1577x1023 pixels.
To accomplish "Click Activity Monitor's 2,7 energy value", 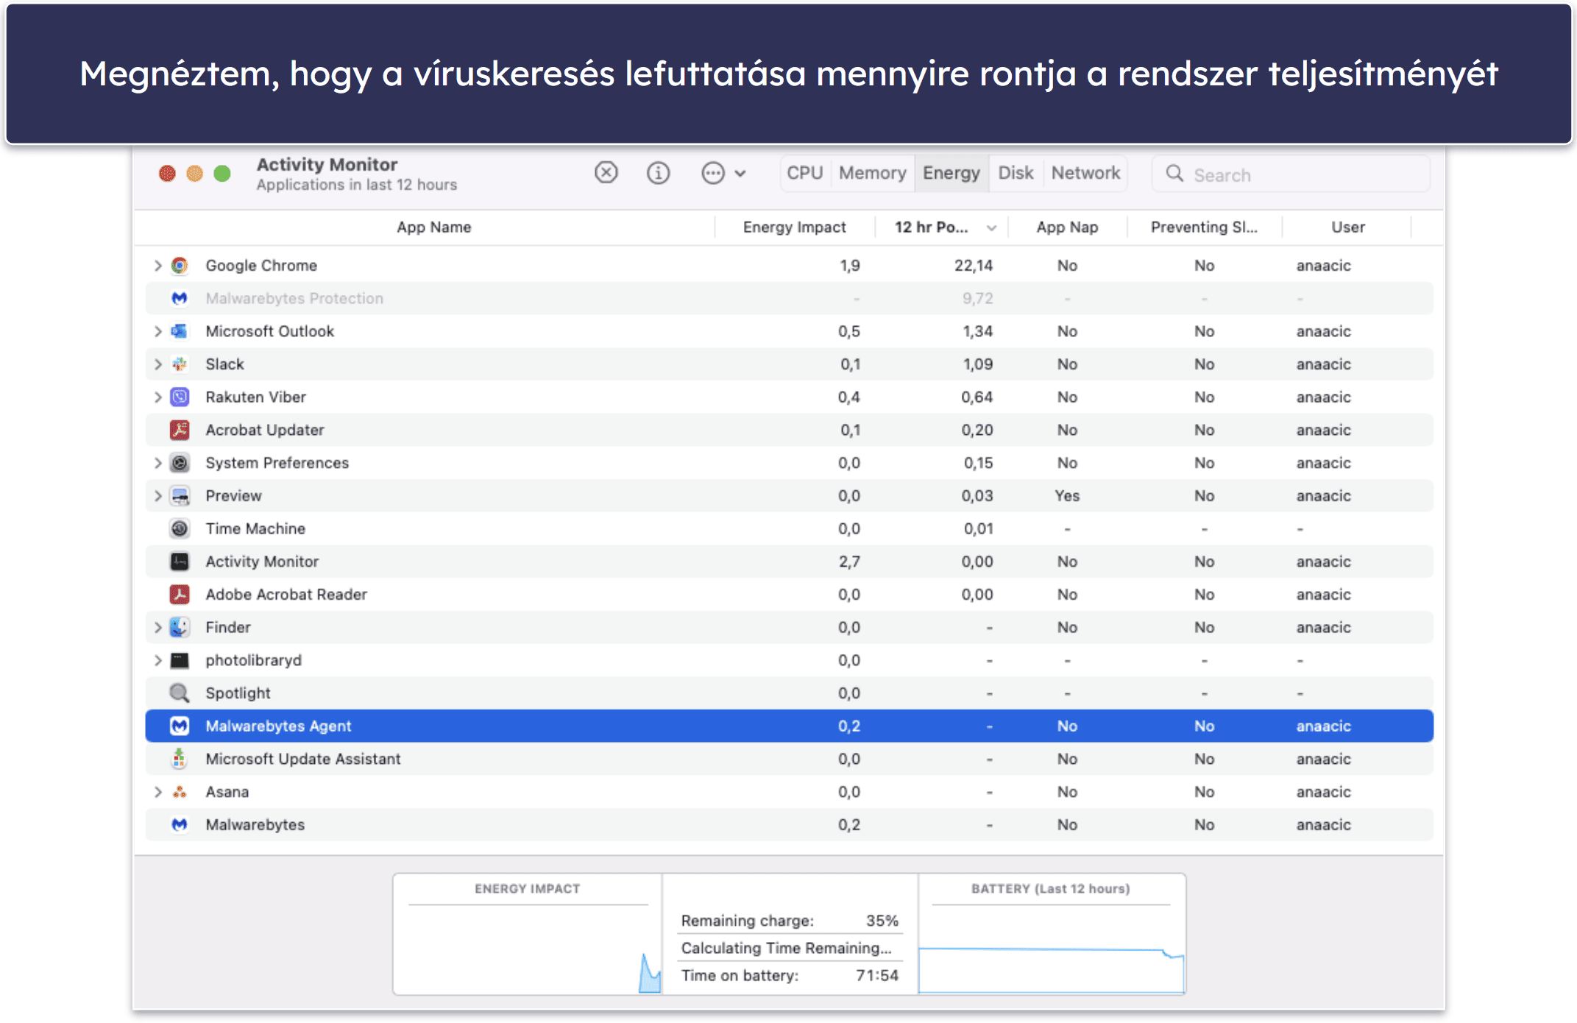I will point(849,562).
